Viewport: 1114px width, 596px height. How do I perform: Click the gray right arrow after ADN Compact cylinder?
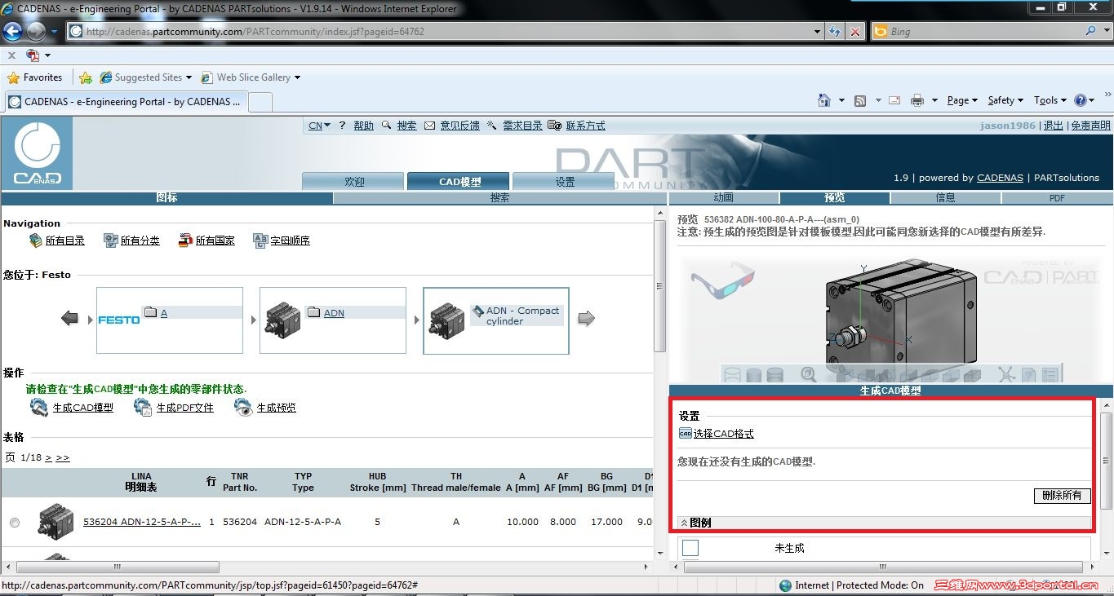point(586,319)
